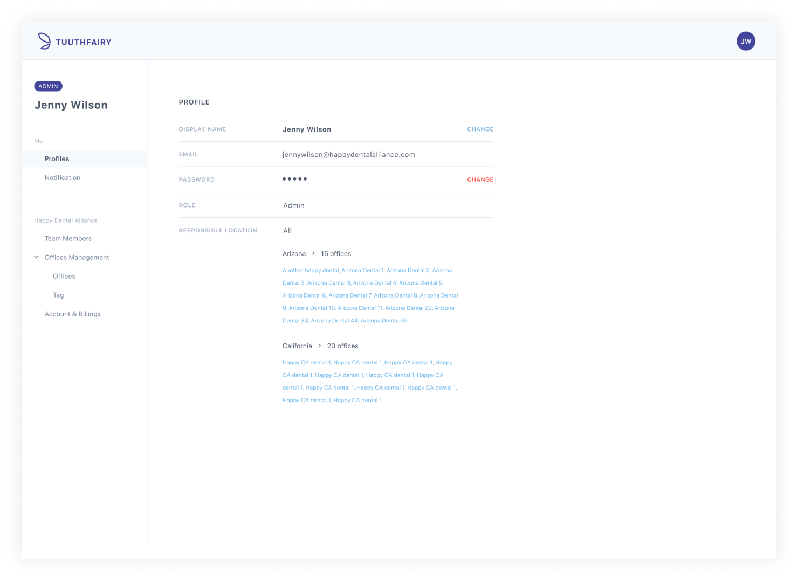Screen dimensions: 798x580
Task: Expand the Arizona offices chevron
Action: tap(313, 253)
